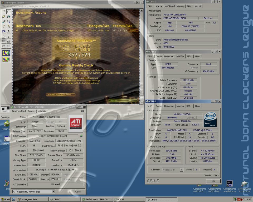Open the Windows Start menu
This screenshot has width=253, height=202.
click(6, 199)
